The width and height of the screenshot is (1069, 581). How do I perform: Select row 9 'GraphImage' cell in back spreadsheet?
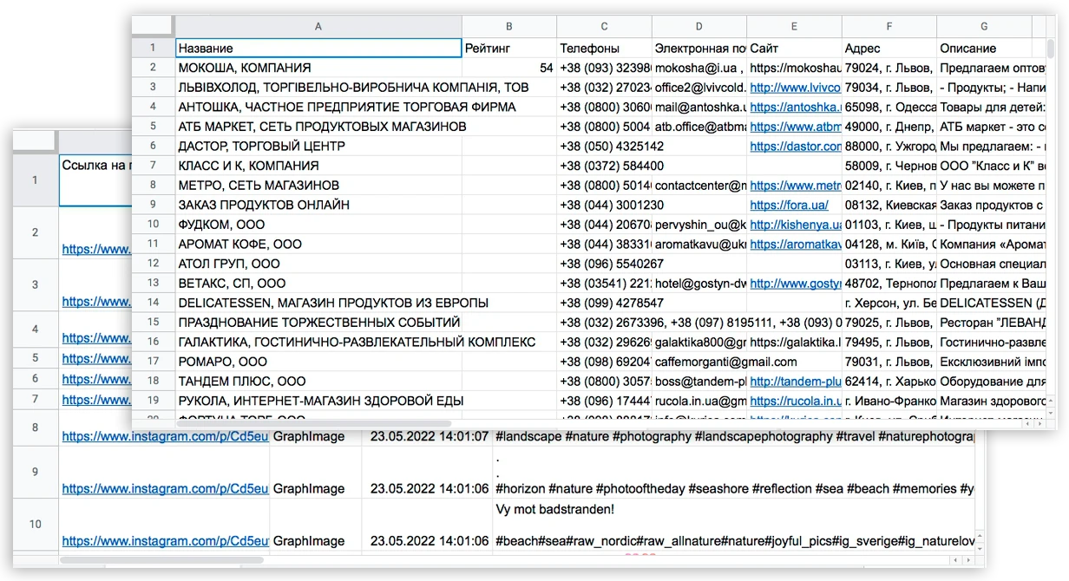tap(316, 473)
